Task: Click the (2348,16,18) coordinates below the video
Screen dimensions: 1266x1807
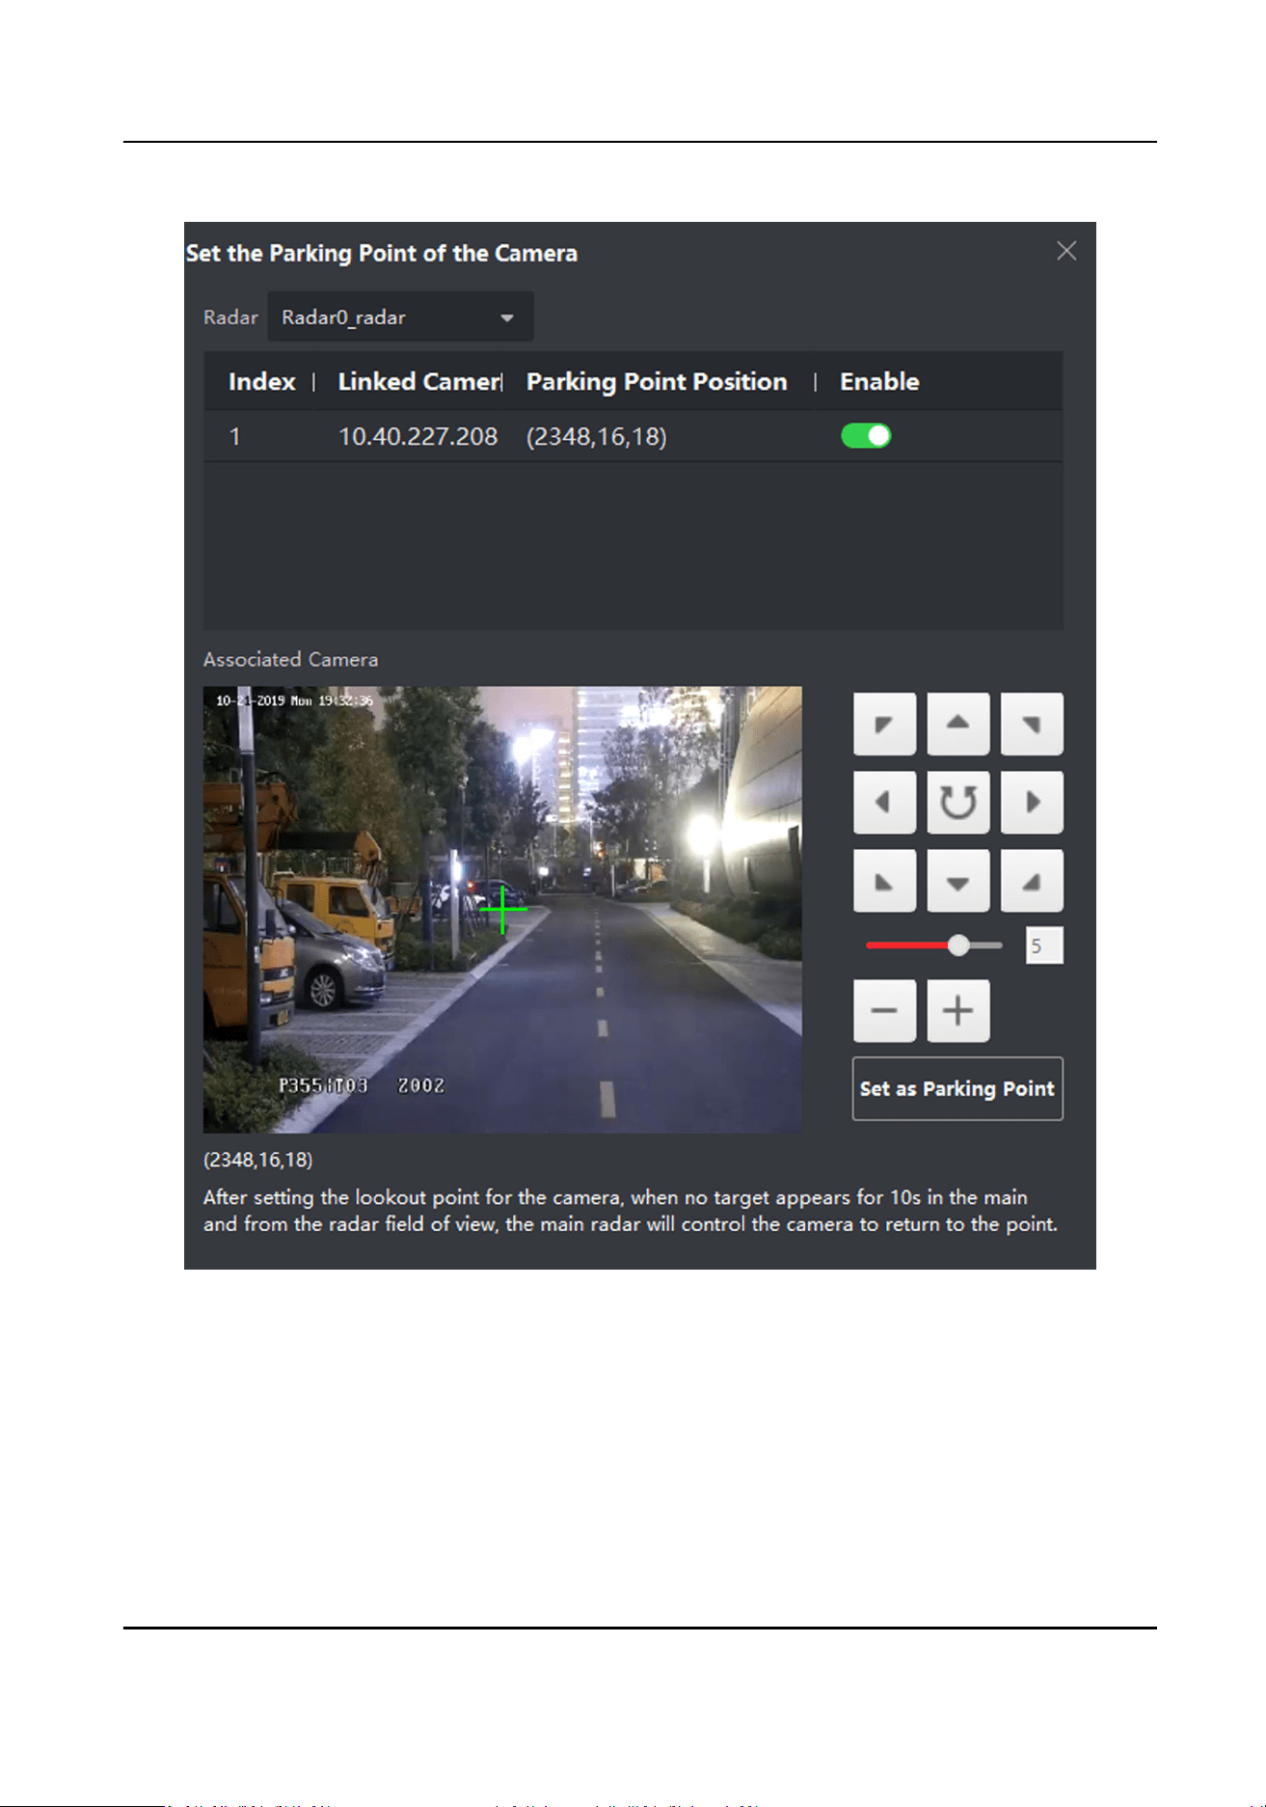Action: [257, 1160]
